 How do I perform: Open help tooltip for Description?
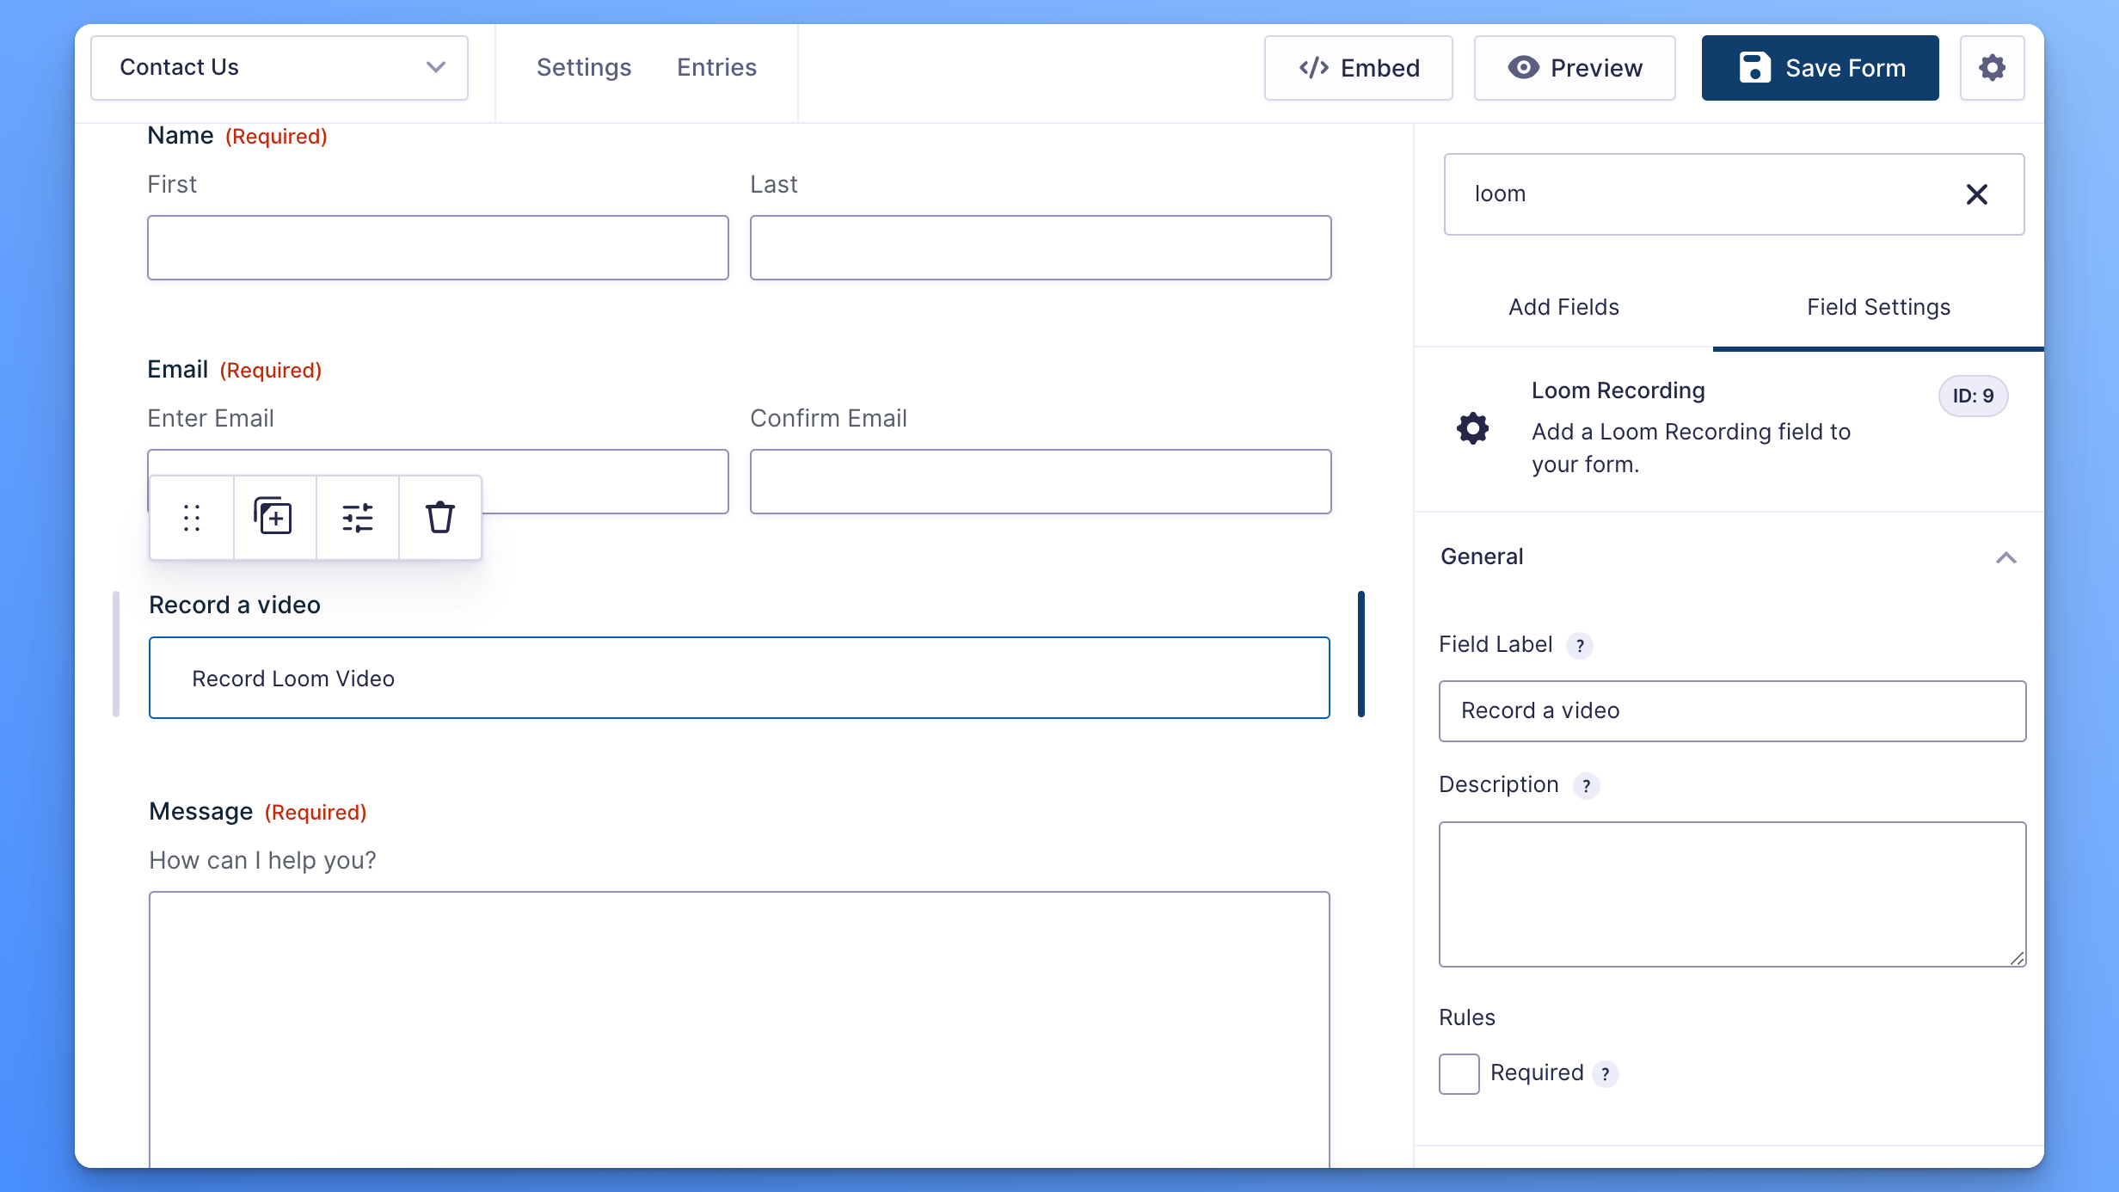pyautogui.click(x=1586, y=785)
